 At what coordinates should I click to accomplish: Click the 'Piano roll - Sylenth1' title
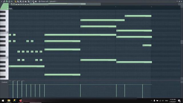[48, 1]
